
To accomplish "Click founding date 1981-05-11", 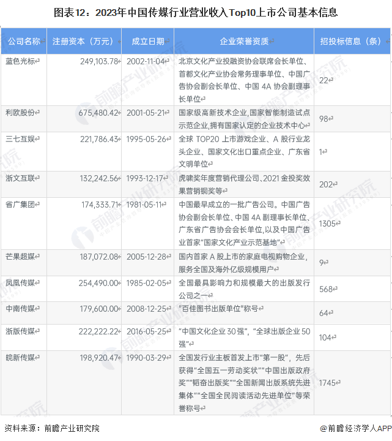I will tap(144, 205).
